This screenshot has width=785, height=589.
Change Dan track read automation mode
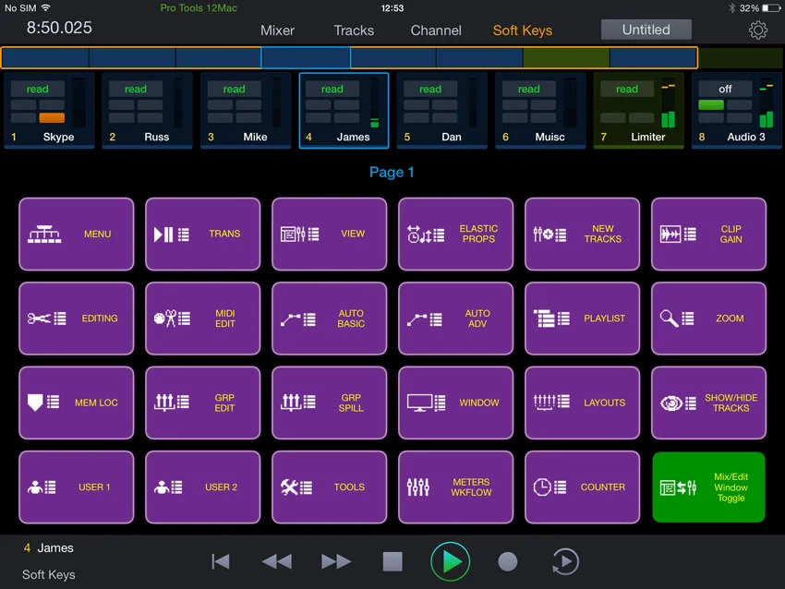[430, 89]
